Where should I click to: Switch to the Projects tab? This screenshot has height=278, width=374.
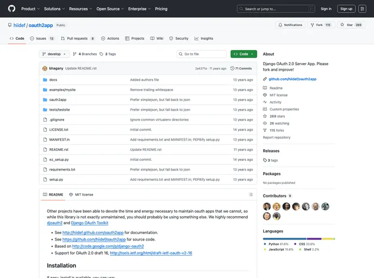coord(135,39)
